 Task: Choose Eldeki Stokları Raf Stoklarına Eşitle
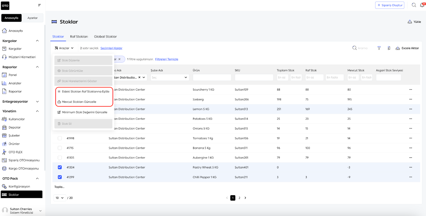pyautogui.click(x=83, y=92)
